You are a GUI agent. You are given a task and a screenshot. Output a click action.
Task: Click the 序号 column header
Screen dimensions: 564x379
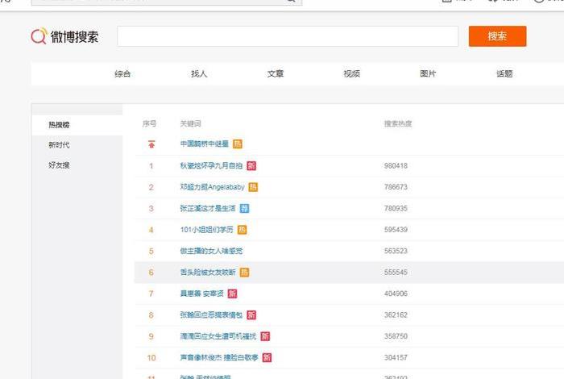(x=149, y=124)
